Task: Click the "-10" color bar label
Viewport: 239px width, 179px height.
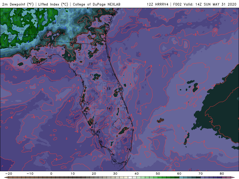Action: [30, 174]
